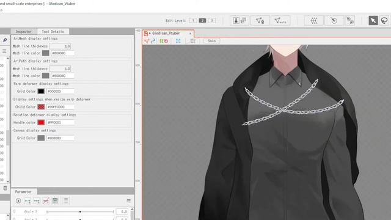Click the parameter play arrow circle icon
This screenshot has width=391, height=220.
pos(18,201)
